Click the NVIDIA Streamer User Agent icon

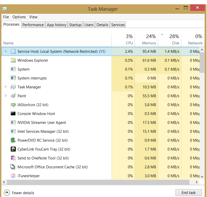(13, 123)
